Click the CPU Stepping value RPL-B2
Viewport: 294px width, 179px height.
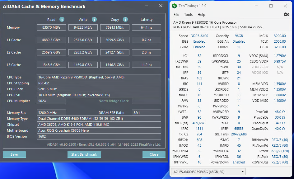(99, 83)
